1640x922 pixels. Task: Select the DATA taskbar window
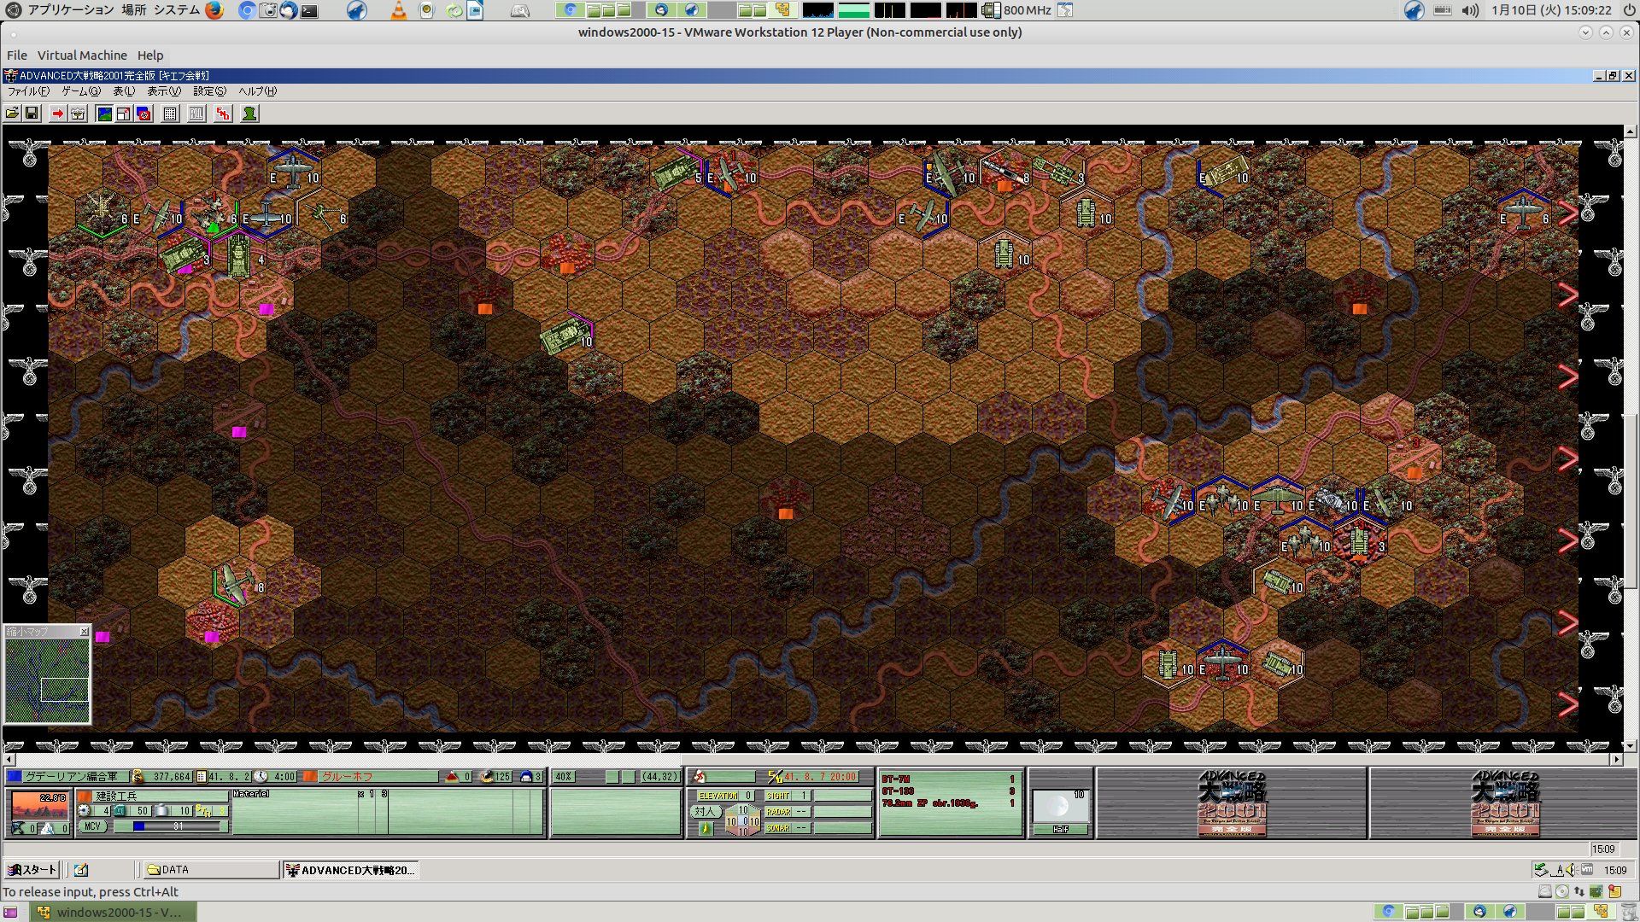(211, 870)
